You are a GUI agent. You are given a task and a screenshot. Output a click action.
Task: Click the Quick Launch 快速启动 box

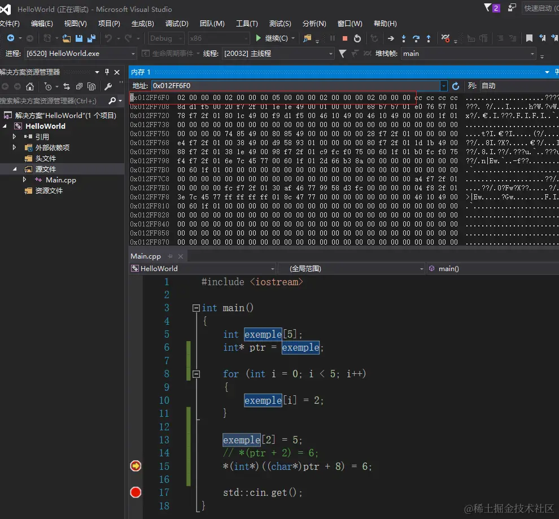click(x=540, y=8)
